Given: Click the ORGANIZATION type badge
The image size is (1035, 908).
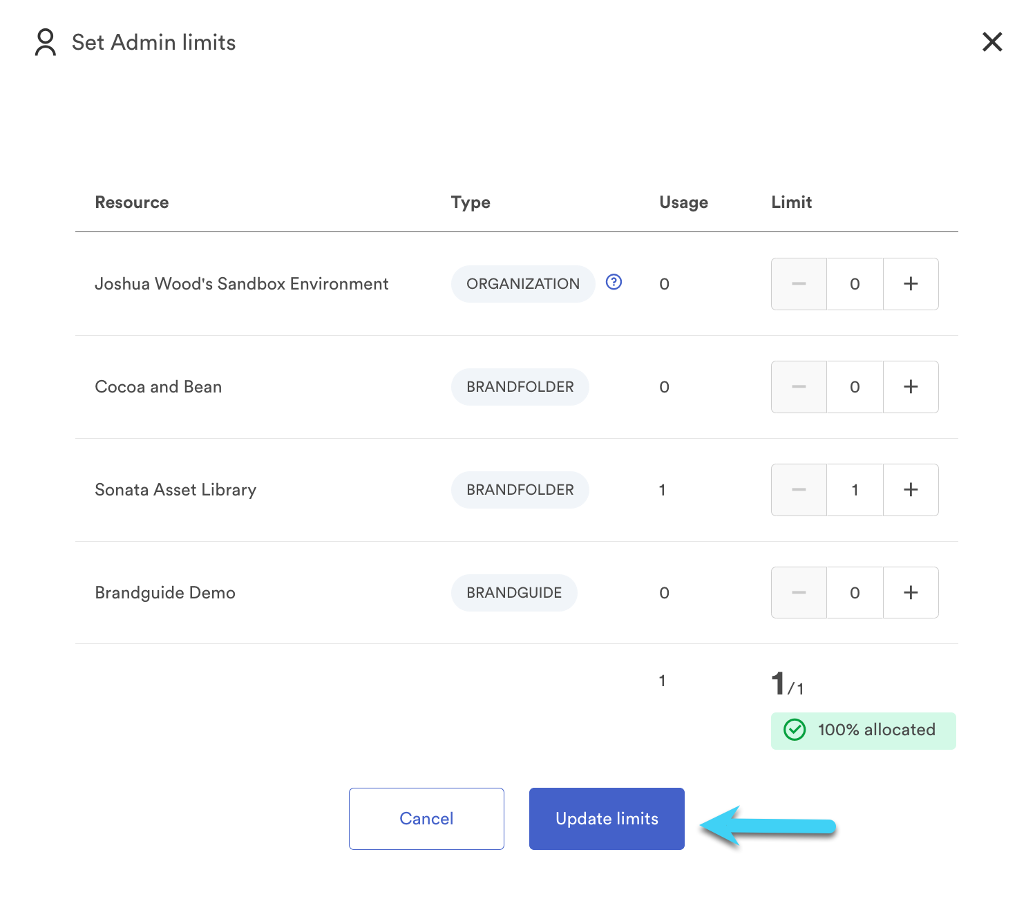Looking at the screenshot, I should pyautogui.click(x=523, y=284).
